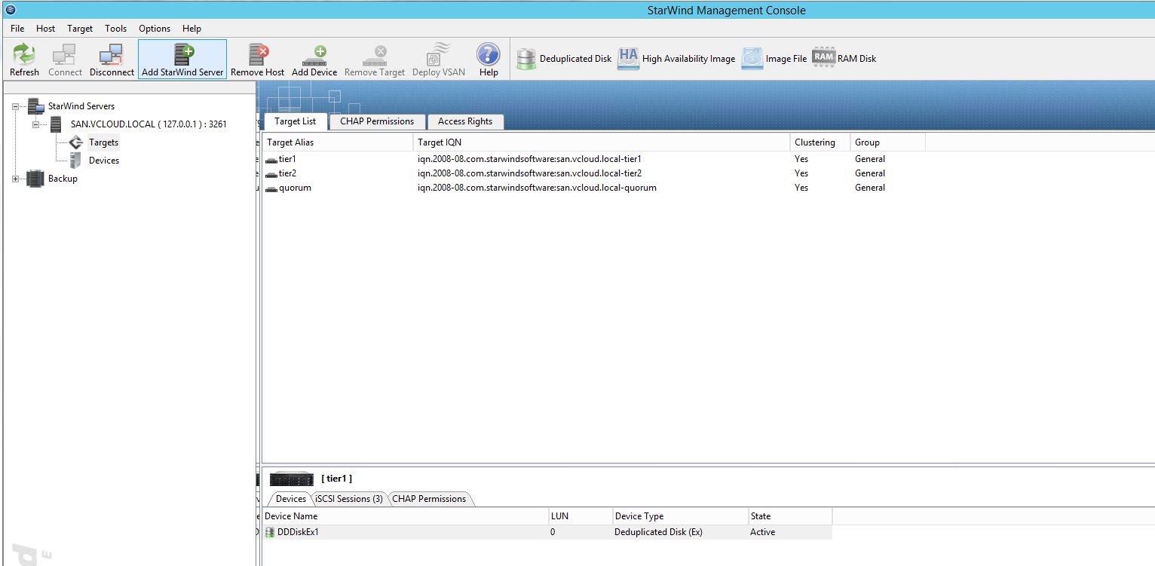The width and height of the screenshot is (1155, 566).
Task: Click 'Deduplicated Disk (Ex)' device type cell
Action: (x=658, y=532)
